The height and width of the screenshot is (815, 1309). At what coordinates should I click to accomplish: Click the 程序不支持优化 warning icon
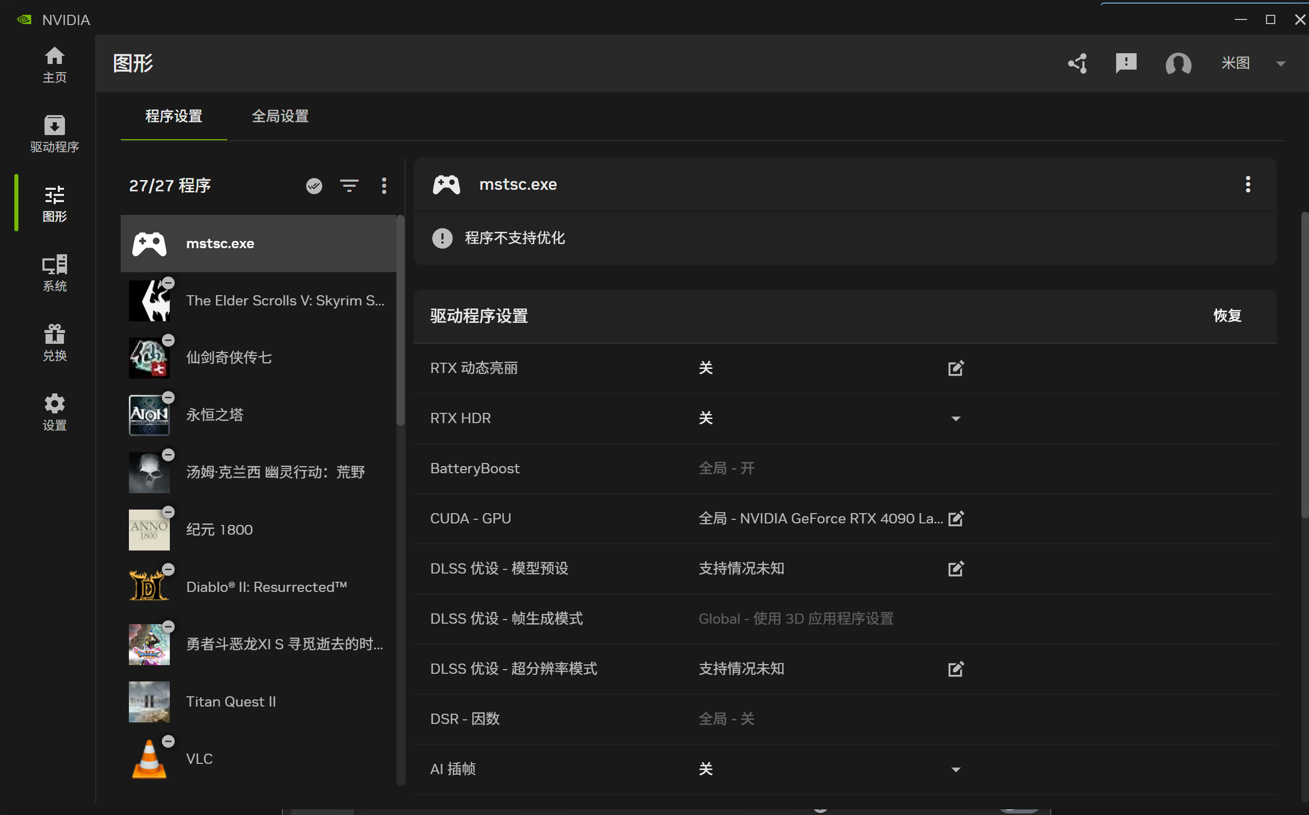[442, 238]
